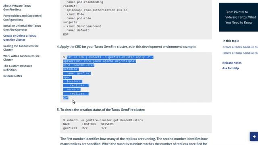This screenshot has height=145, width=258.
Task: Open Work with a Tanzu GemFire Cluster
Action: [21, 58]
